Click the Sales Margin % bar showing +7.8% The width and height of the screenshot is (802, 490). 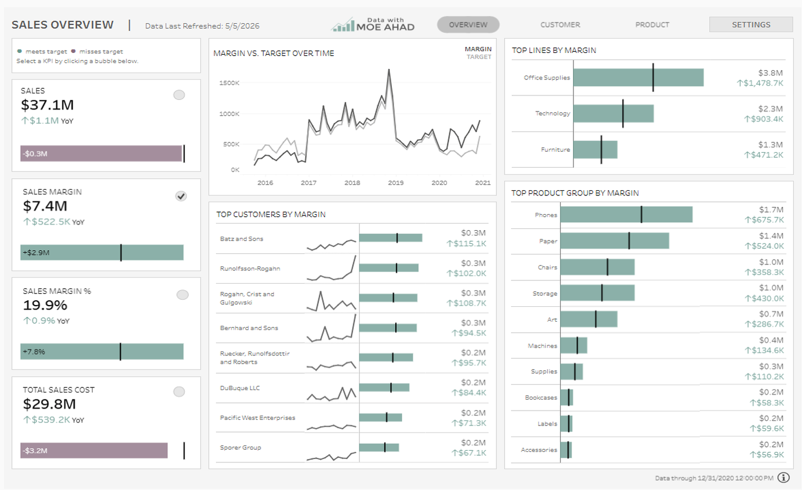(x=102, y=351)
